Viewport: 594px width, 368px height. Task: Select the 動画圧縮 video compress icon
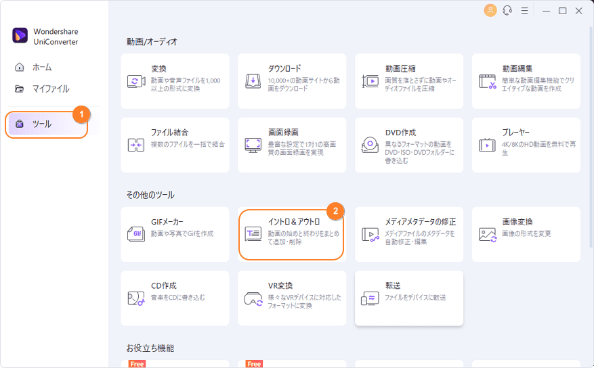(370, 81)
